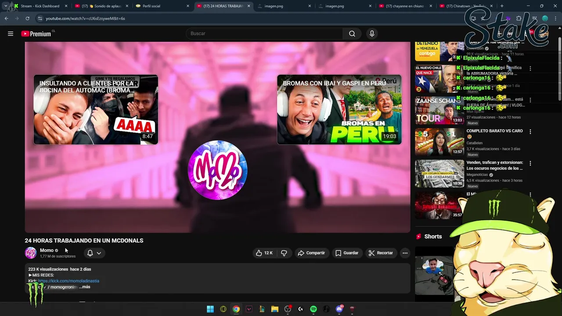
Task: Open kick.com/momoladinastia link in description
Action: click(x=68, y=281)
